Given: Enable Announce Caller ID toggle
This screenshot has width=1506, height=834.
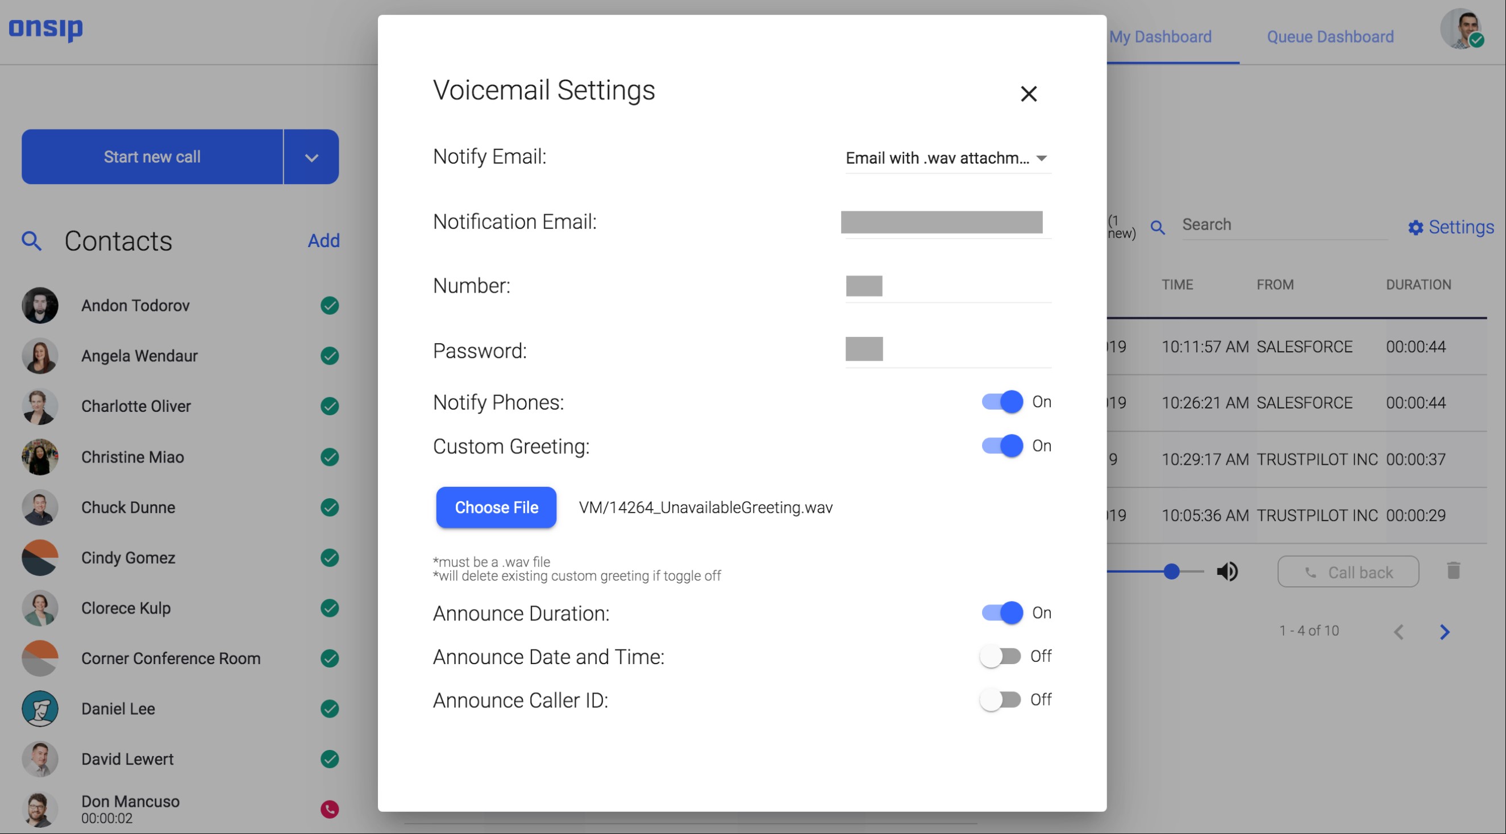Looking at the screenshot, I should pyautogui.click(x=1000, y=699).
